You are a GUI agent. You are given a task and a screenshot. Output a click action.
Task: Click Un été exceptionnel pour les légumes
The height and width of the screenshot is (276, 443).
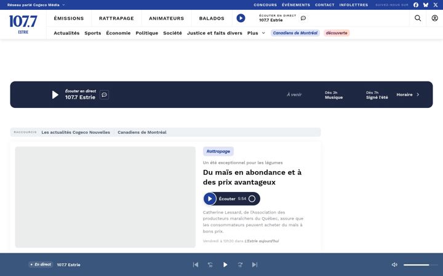(242, 163)
